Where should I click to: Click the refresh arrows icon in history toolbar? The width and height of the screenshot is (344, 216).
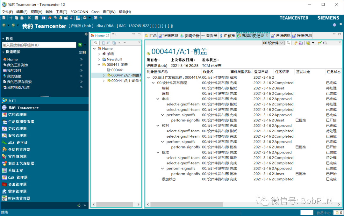pyautogui.click(x=296, y=43)
